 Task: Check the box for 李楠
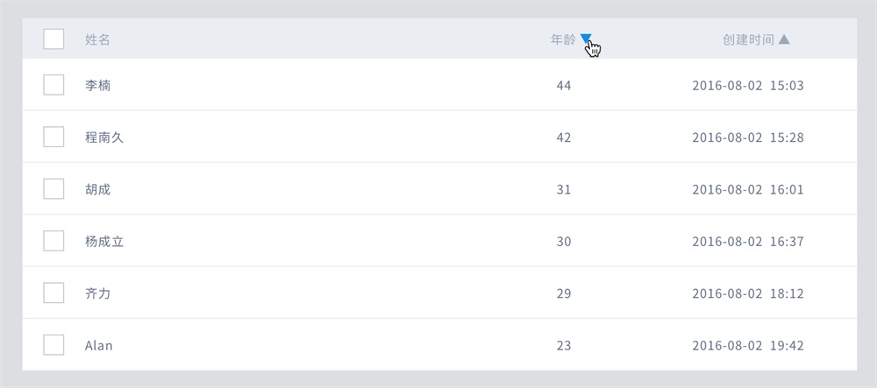(x=53, y=85)
